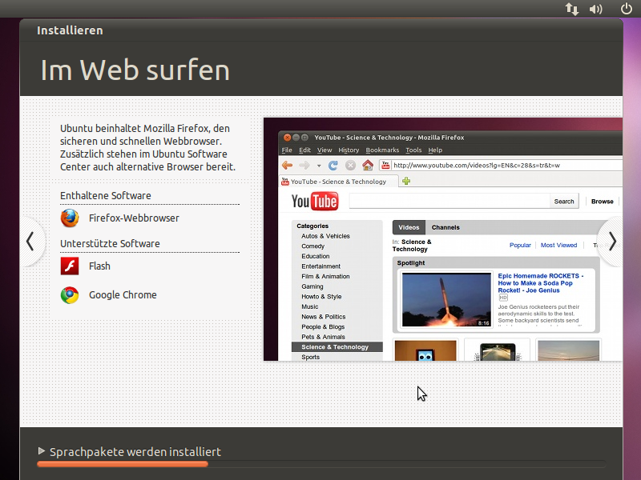Open the Tools menu in Firefox
641x480 pixels.
click(413, 150)
